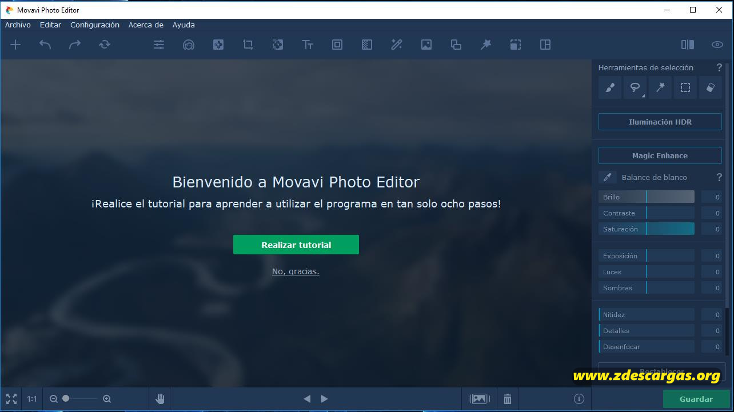
Task: Click on the Desenfocar slider
Action: click(x=647, y=347)
